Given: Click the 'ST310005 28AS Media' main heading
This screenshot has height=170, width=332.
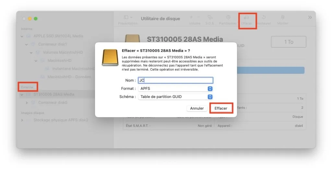Looking at the screenshot, I should (185, 39).
